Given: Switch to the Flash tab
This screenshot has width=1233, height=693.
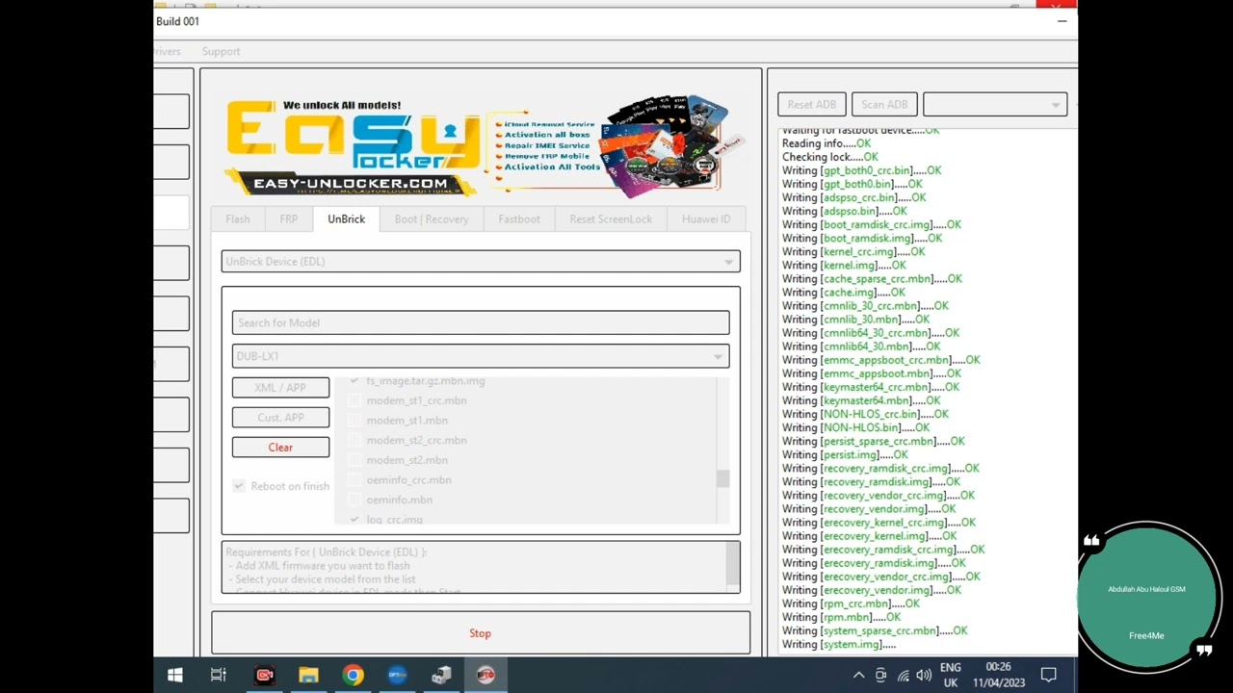Looking at the screenshot, I should pyautogui.click(x=238, y=219).
